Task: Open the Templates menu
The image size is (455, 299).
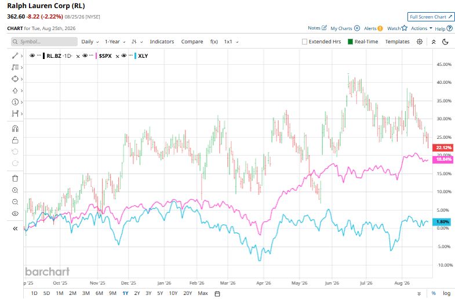Action: (x=397, y=42)
